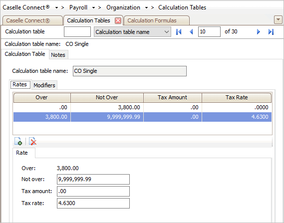284x223 pixels.
Task: Click Organization in the breadcrumb
Action: tap(123, 7)
